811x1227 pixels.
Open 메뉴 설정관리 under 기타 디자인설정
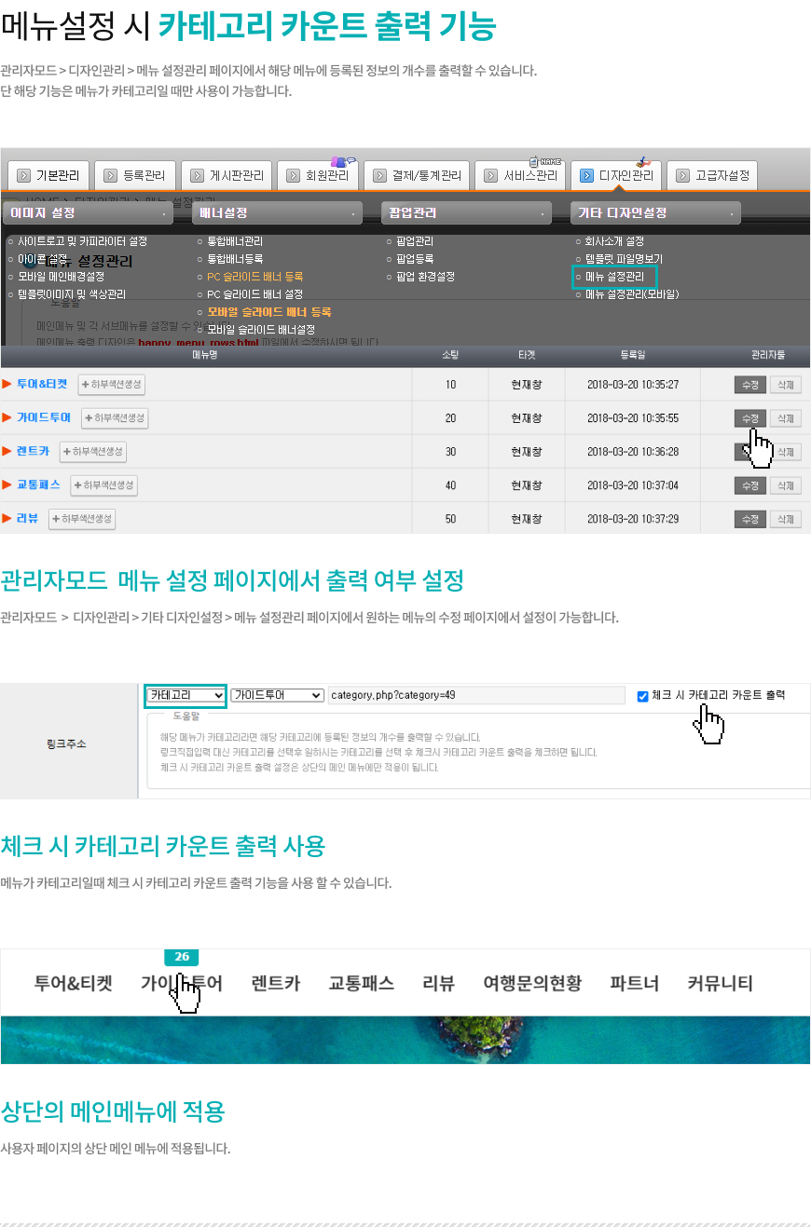click(x=614, y=277)
